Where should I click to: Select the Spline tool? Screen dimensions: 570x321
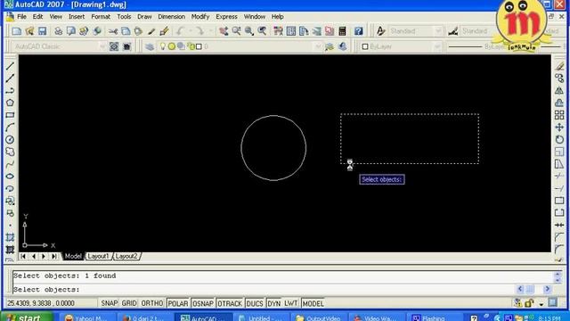tap(10, 164)
